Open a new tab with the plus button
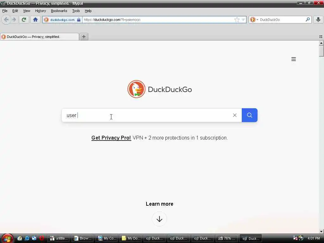Screen dimensions: 324x243 (84, 37)
